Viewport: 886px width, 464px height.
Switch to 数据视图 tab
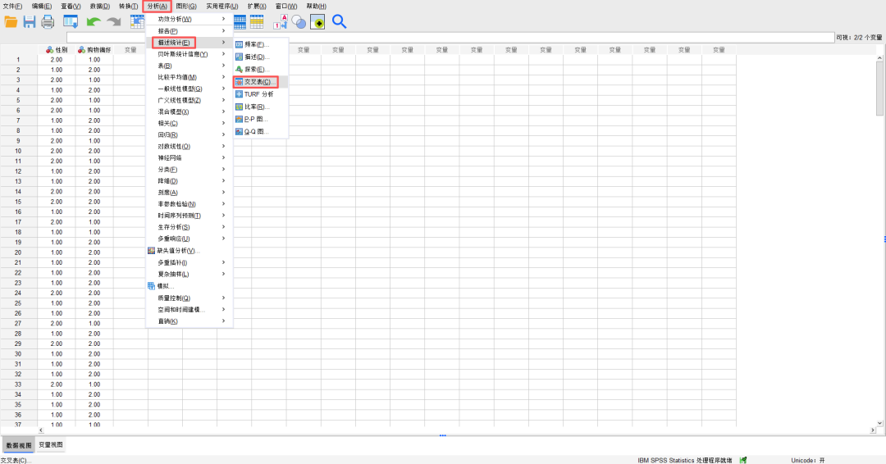click(19, 445)
